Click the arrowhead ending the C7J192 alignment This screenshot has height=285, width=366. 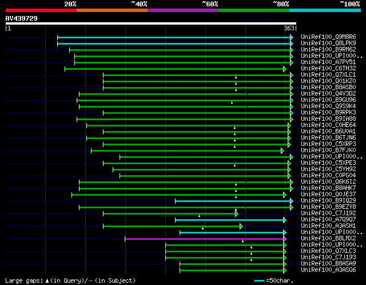(237, 214)
